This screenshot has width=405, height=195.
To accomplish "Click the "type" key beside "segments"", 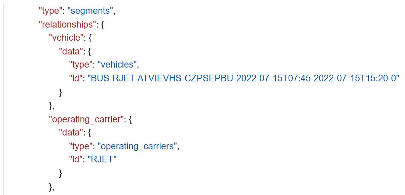I will 51,11.
